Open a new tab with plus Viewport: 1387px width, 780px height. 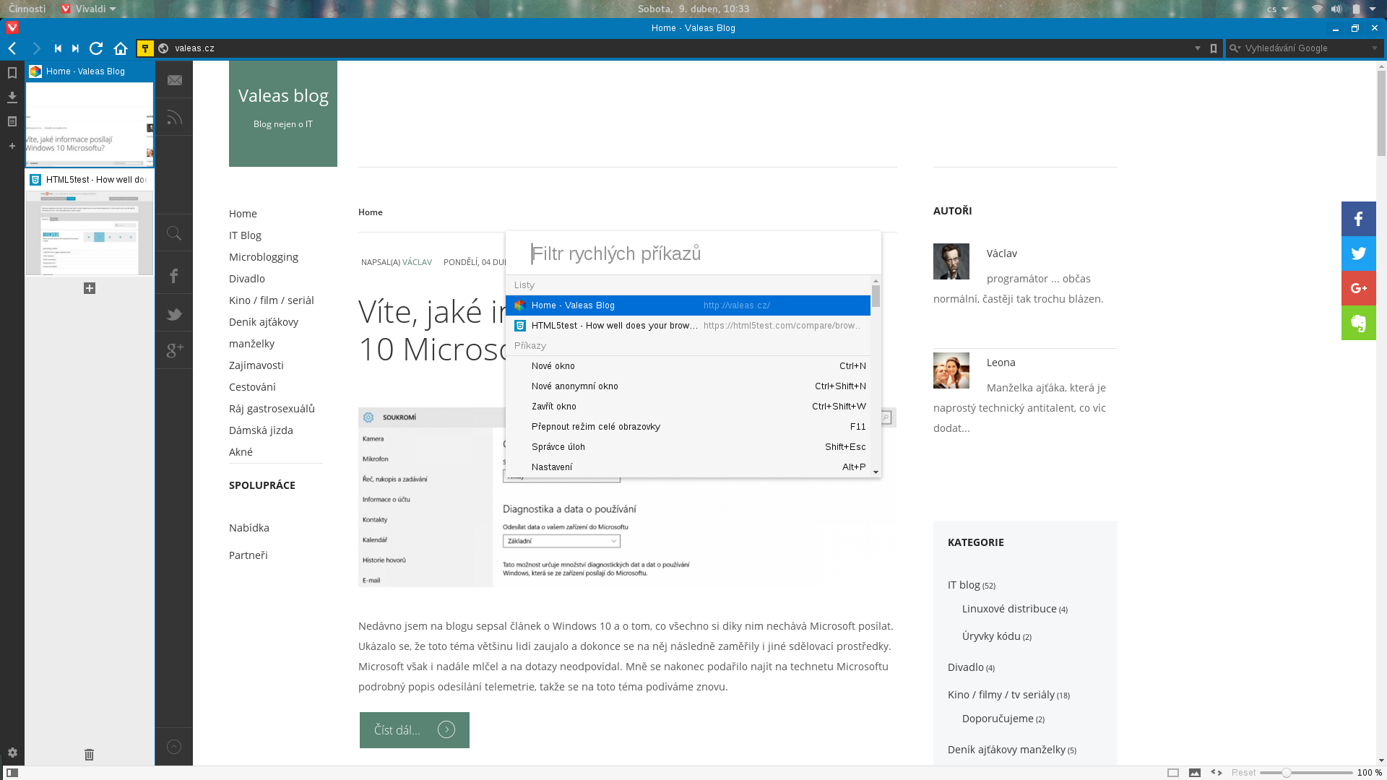[x=90, y=288]
